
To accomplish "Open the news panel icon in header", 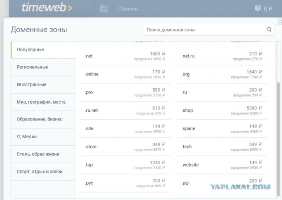I will tap(104, 8).
